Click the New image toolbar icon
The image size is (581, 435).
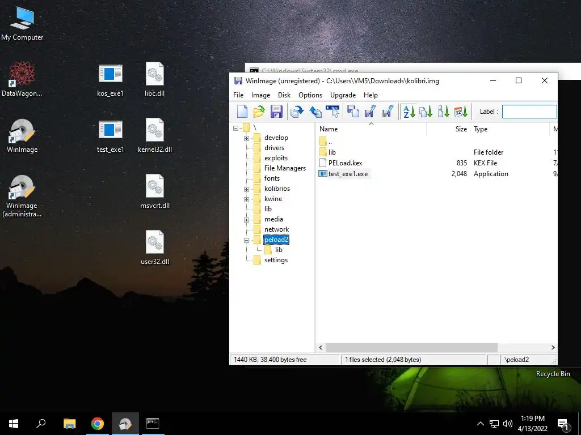click(242, 112)
